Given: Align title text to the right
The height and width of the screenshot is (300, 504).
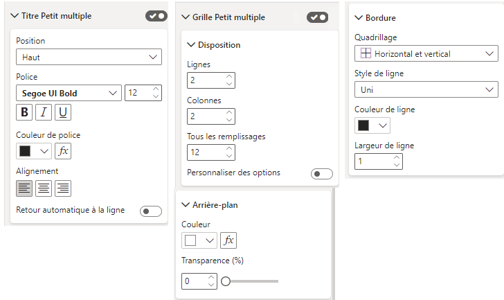Looking at the screenshot, I should [63, 188].
